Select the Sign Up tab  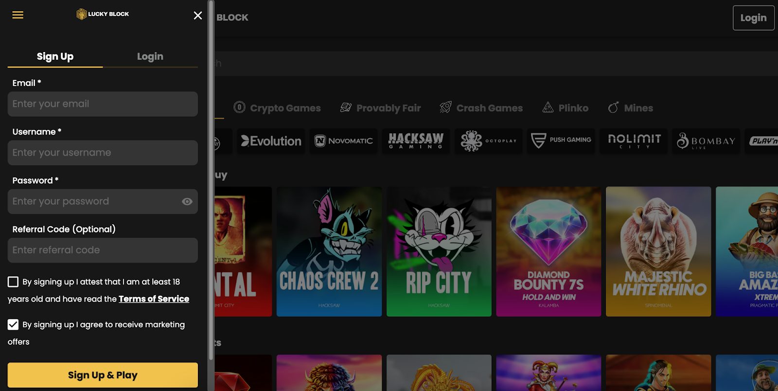(x=55, y=56)
